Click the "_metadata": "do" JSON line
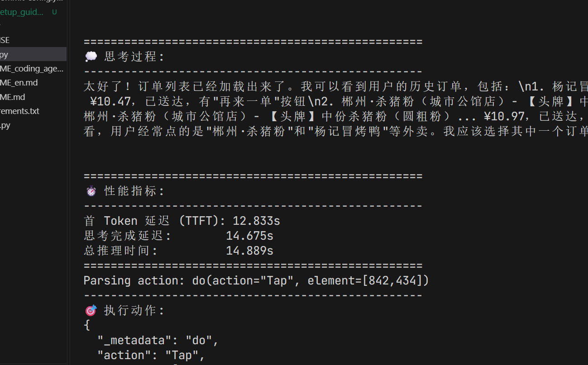 point(158,340)
